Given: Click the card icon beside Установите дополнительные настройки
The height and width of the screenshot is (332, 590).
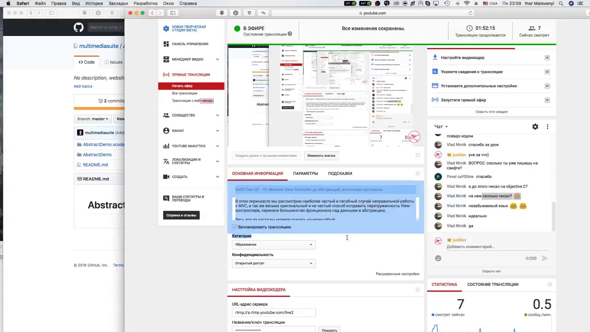Looking at the screenshot, I should tap(435, 86).
